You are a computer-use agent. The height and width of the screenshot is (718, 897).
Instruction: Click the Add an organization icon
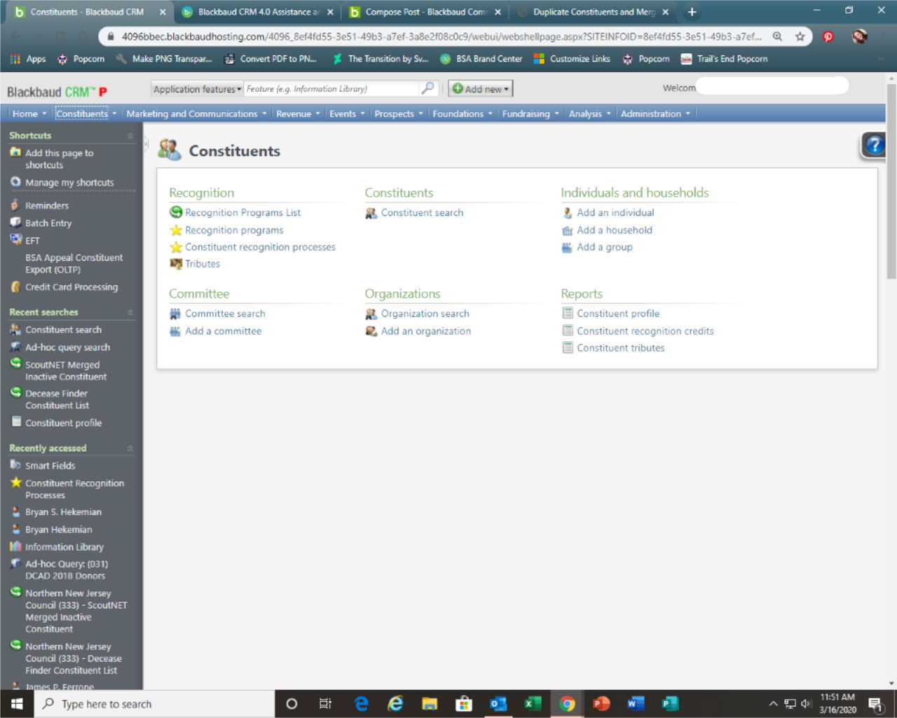[x=371, y=331]
